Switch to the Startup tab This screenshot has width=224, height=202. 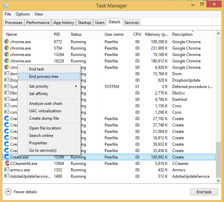[x=85, y=23]
